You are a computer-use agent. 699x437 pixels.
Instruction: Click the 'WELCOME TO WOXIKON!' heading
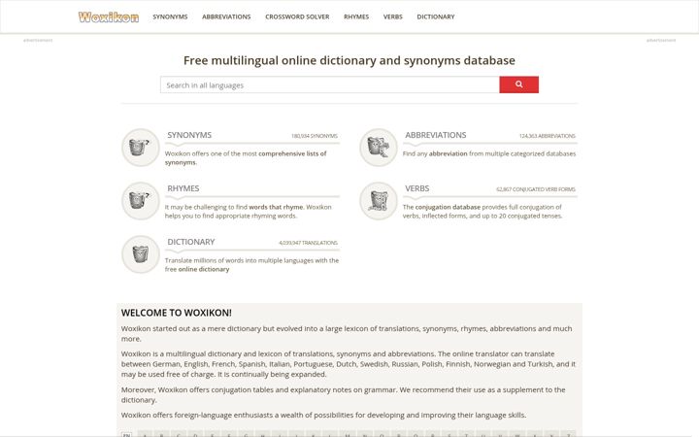point(176,313)
